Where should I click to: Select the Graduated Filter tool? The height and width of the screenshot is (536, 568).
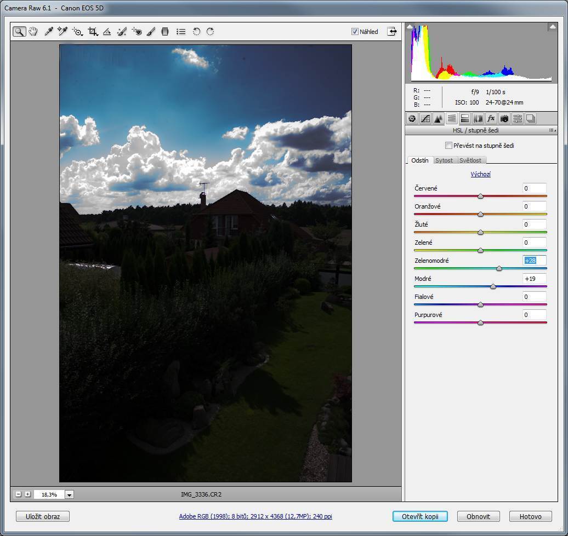165,32
